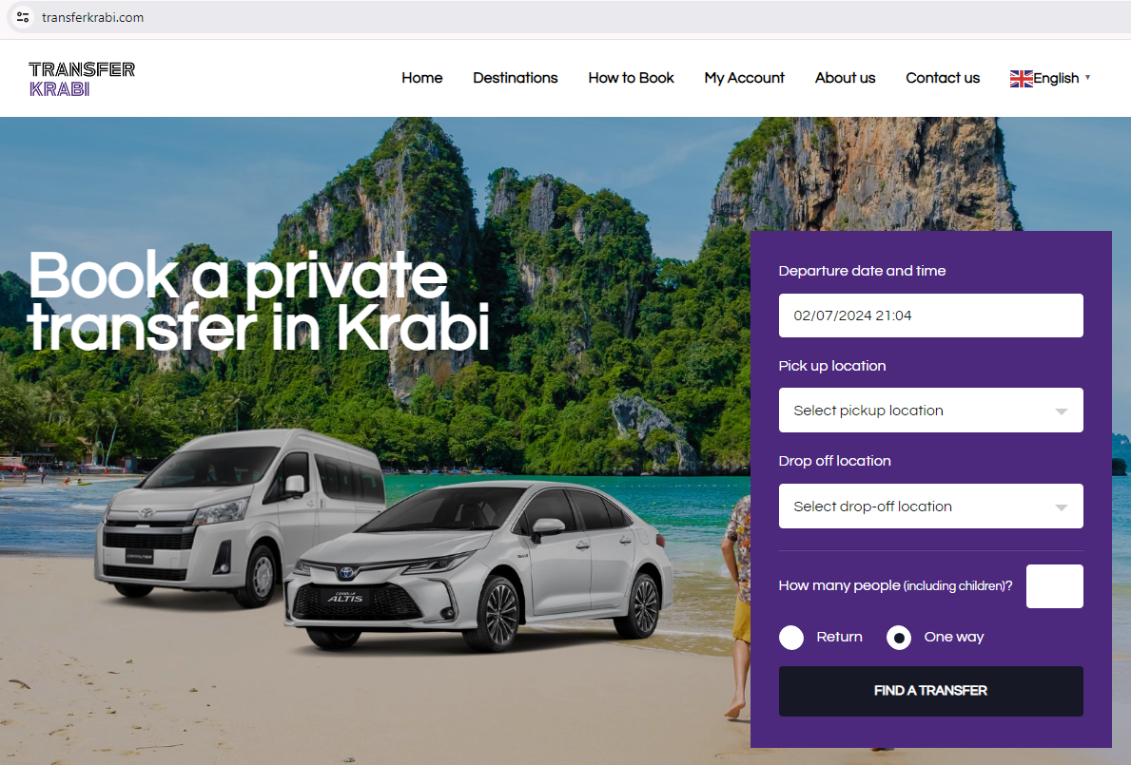Click the Return trip label

(x=839, y=637)
